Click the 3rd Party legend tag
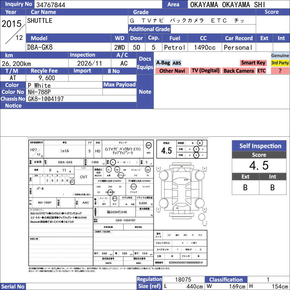The width and height of the screenshot is (290, 290). tap(280, 63)
